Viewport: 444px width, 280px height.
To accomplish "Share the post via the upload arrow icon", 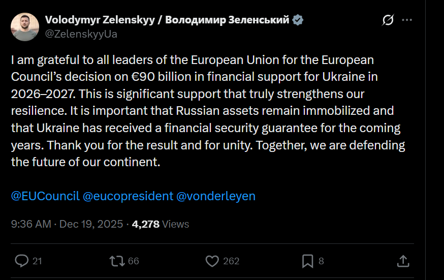I will [x=403, y=261].
